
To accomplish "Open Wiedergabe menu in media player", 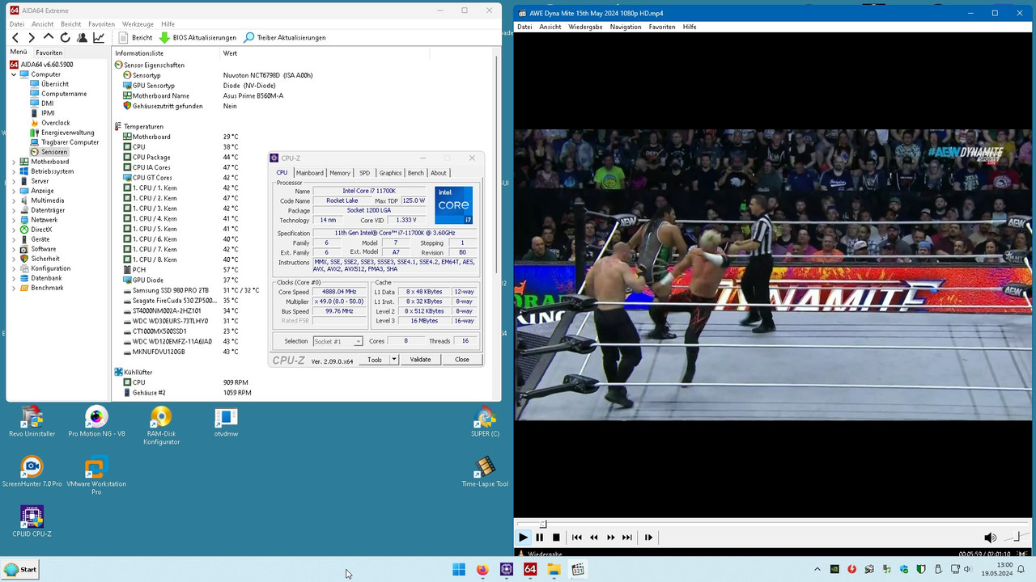I will [x=585, y=27].
